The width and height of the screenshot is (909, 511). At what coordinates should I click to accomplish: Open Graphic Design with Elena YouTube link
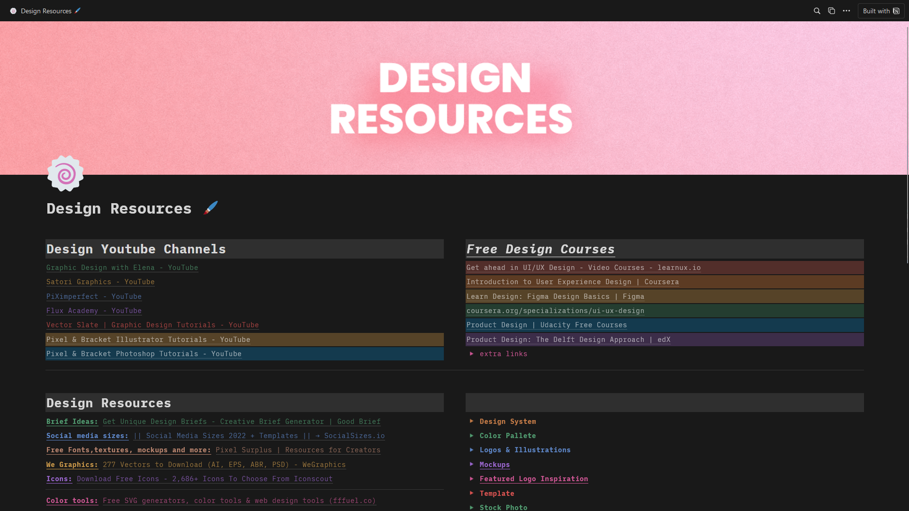pyautogui.click(x=122, y=268)
